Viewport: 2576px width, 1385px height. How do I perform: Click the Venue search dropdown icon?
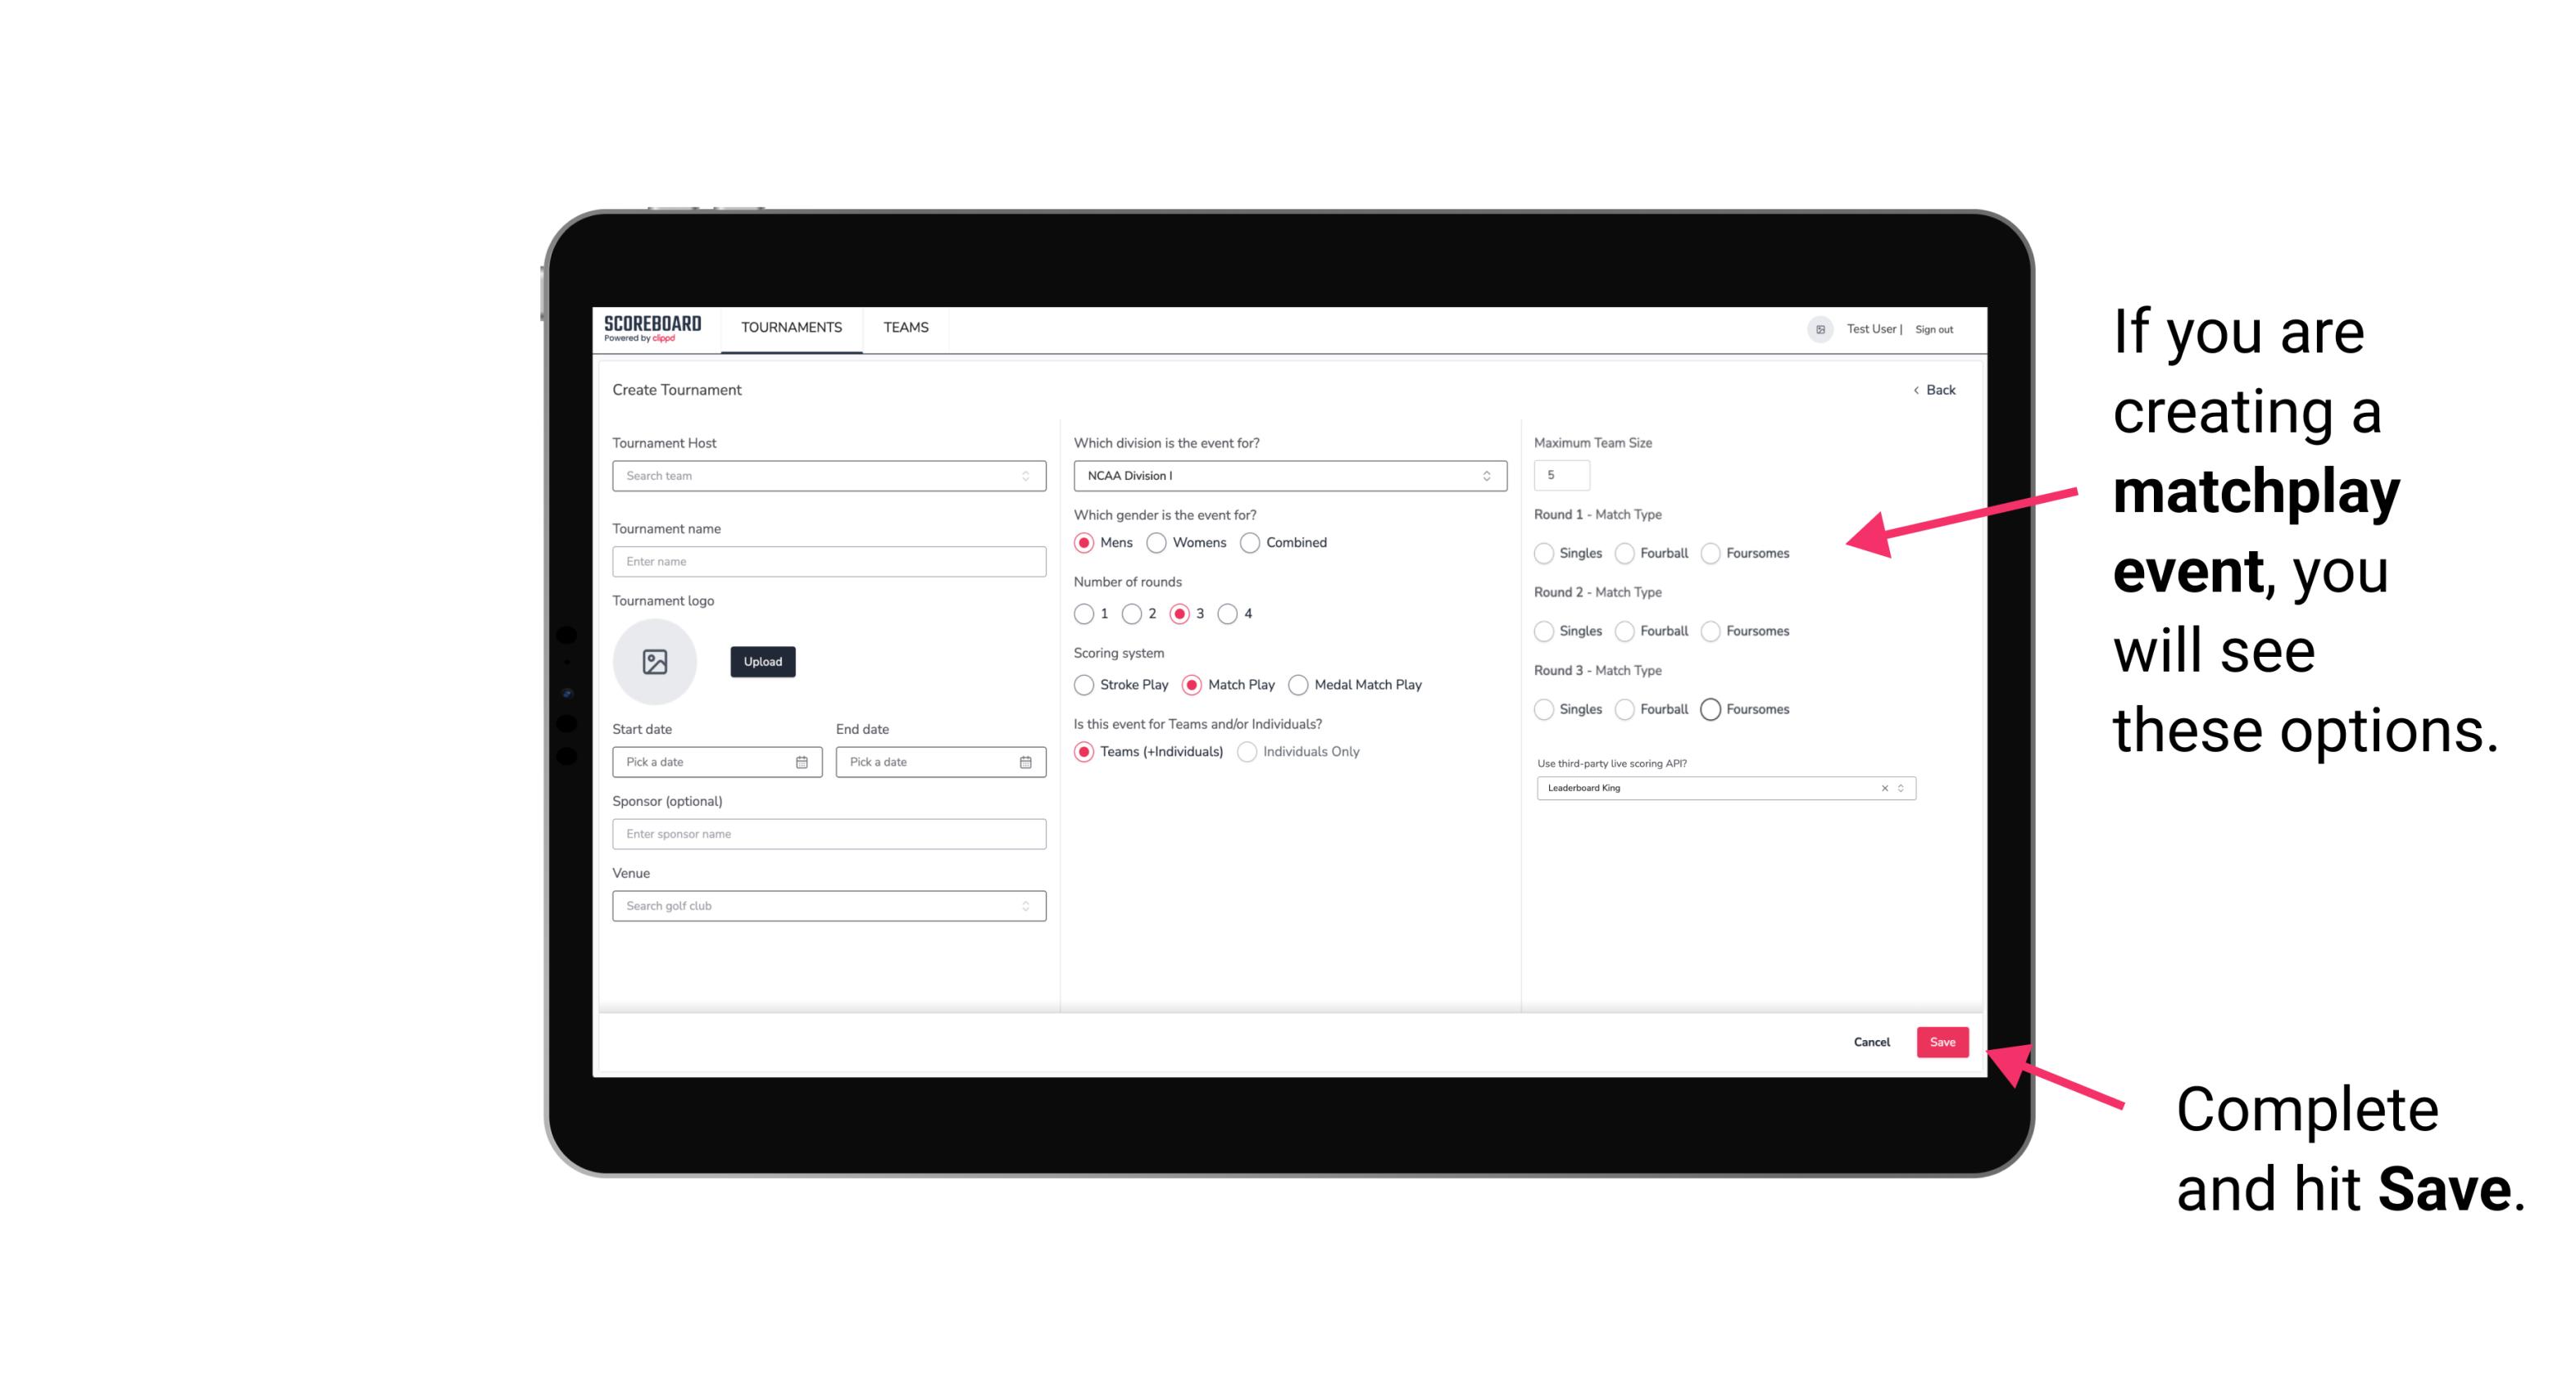pos(1025,906)
